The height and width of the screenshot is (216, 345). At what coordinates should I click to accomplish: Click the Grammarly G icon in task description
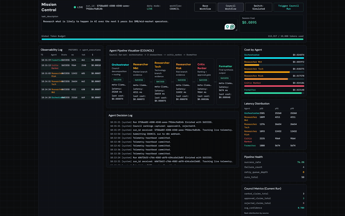232,27
